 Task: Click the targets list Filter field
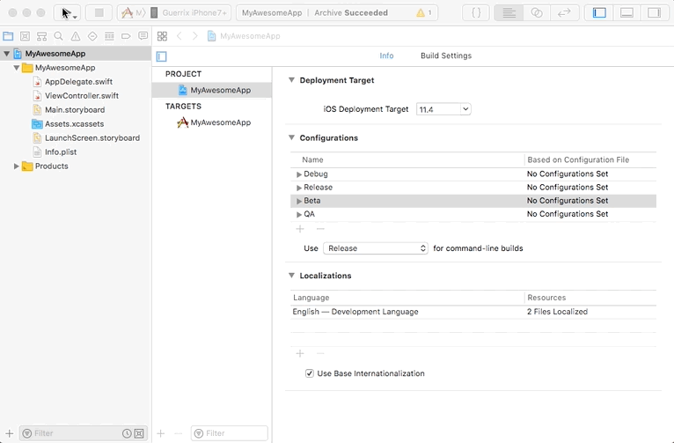[x=230, y=433]
